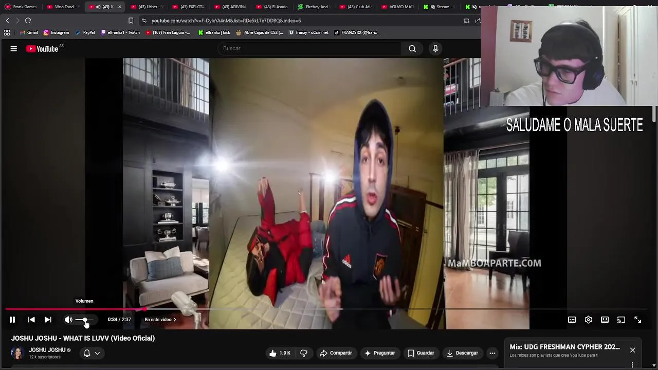Switch the player to theater mode
Screen dimensions: 658x370
[605, 320]
